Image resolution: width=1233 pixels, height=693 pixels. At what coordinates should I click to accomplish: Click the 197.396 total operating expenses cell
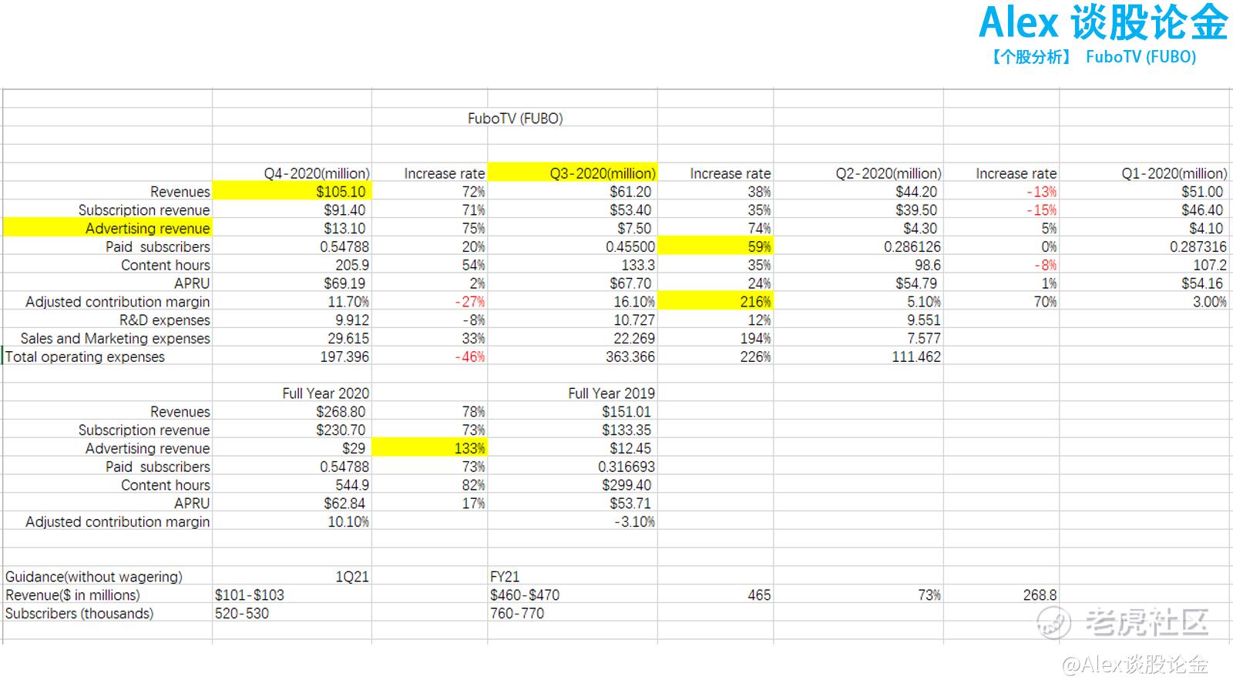pos(292,357)
